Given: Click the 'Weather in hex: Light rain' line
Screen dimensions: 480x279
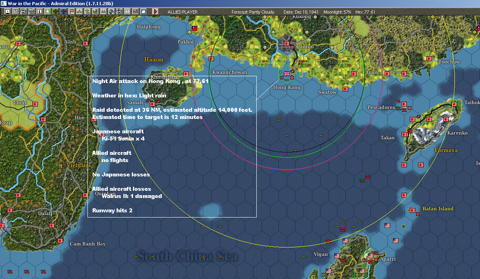Looking at the screenshot, I should coord(129,95).
